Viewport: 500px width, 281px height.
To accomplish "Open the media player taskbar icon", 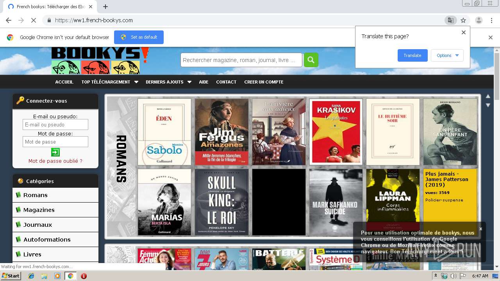I will (x=57, y=276).
